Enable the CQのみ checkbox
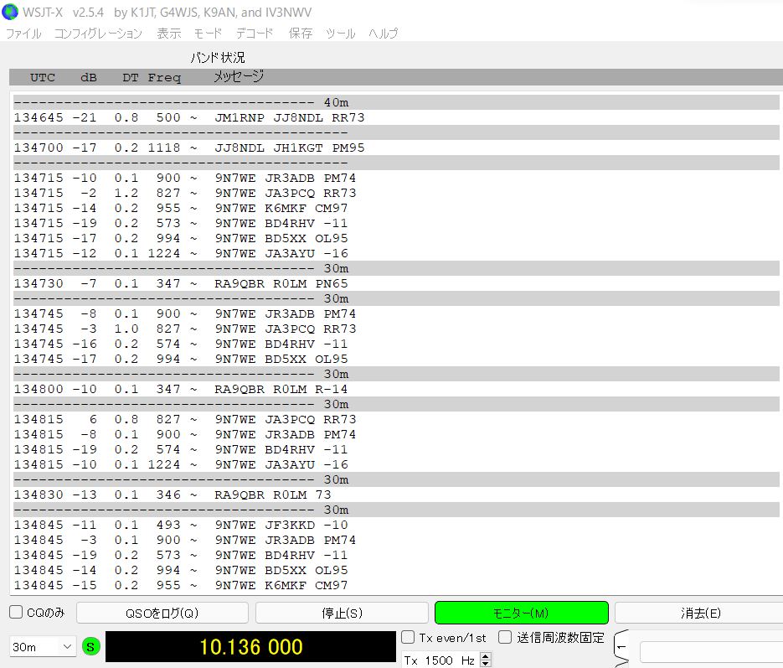This screenshot has height=668, width=783. click(16, 613)
